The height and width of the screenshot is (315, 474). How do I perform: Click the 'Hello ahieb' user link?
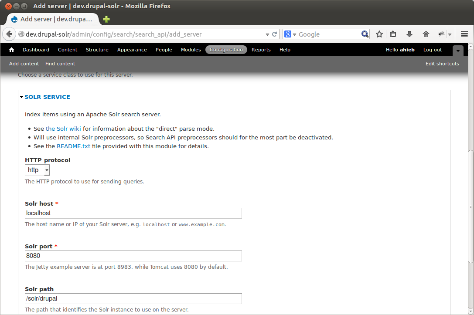point(400,50)
